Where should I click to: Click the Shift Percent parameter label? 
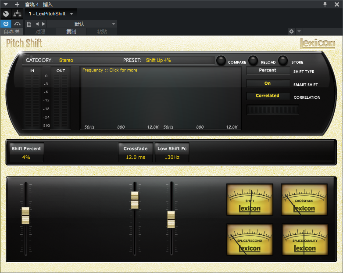(26, 148)
